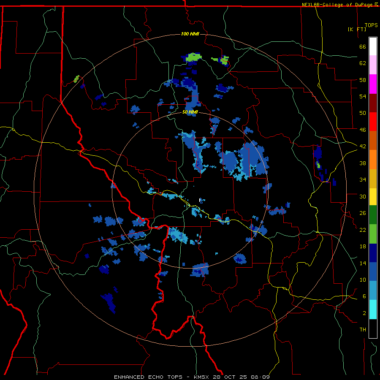This screenshot has height=380, width=380.
Task: Click the 42 legend value
Action: tap(363, 147)
